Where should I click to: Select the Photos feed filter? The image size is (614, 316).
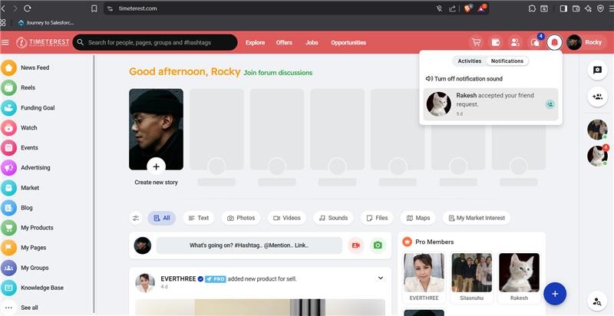(241, 218)
